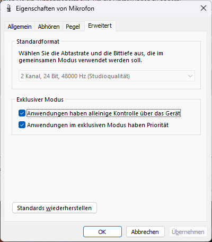Cancel with the Abbrechen button
Viewport: 212px width, 242px height.
(x=145, y=232)
